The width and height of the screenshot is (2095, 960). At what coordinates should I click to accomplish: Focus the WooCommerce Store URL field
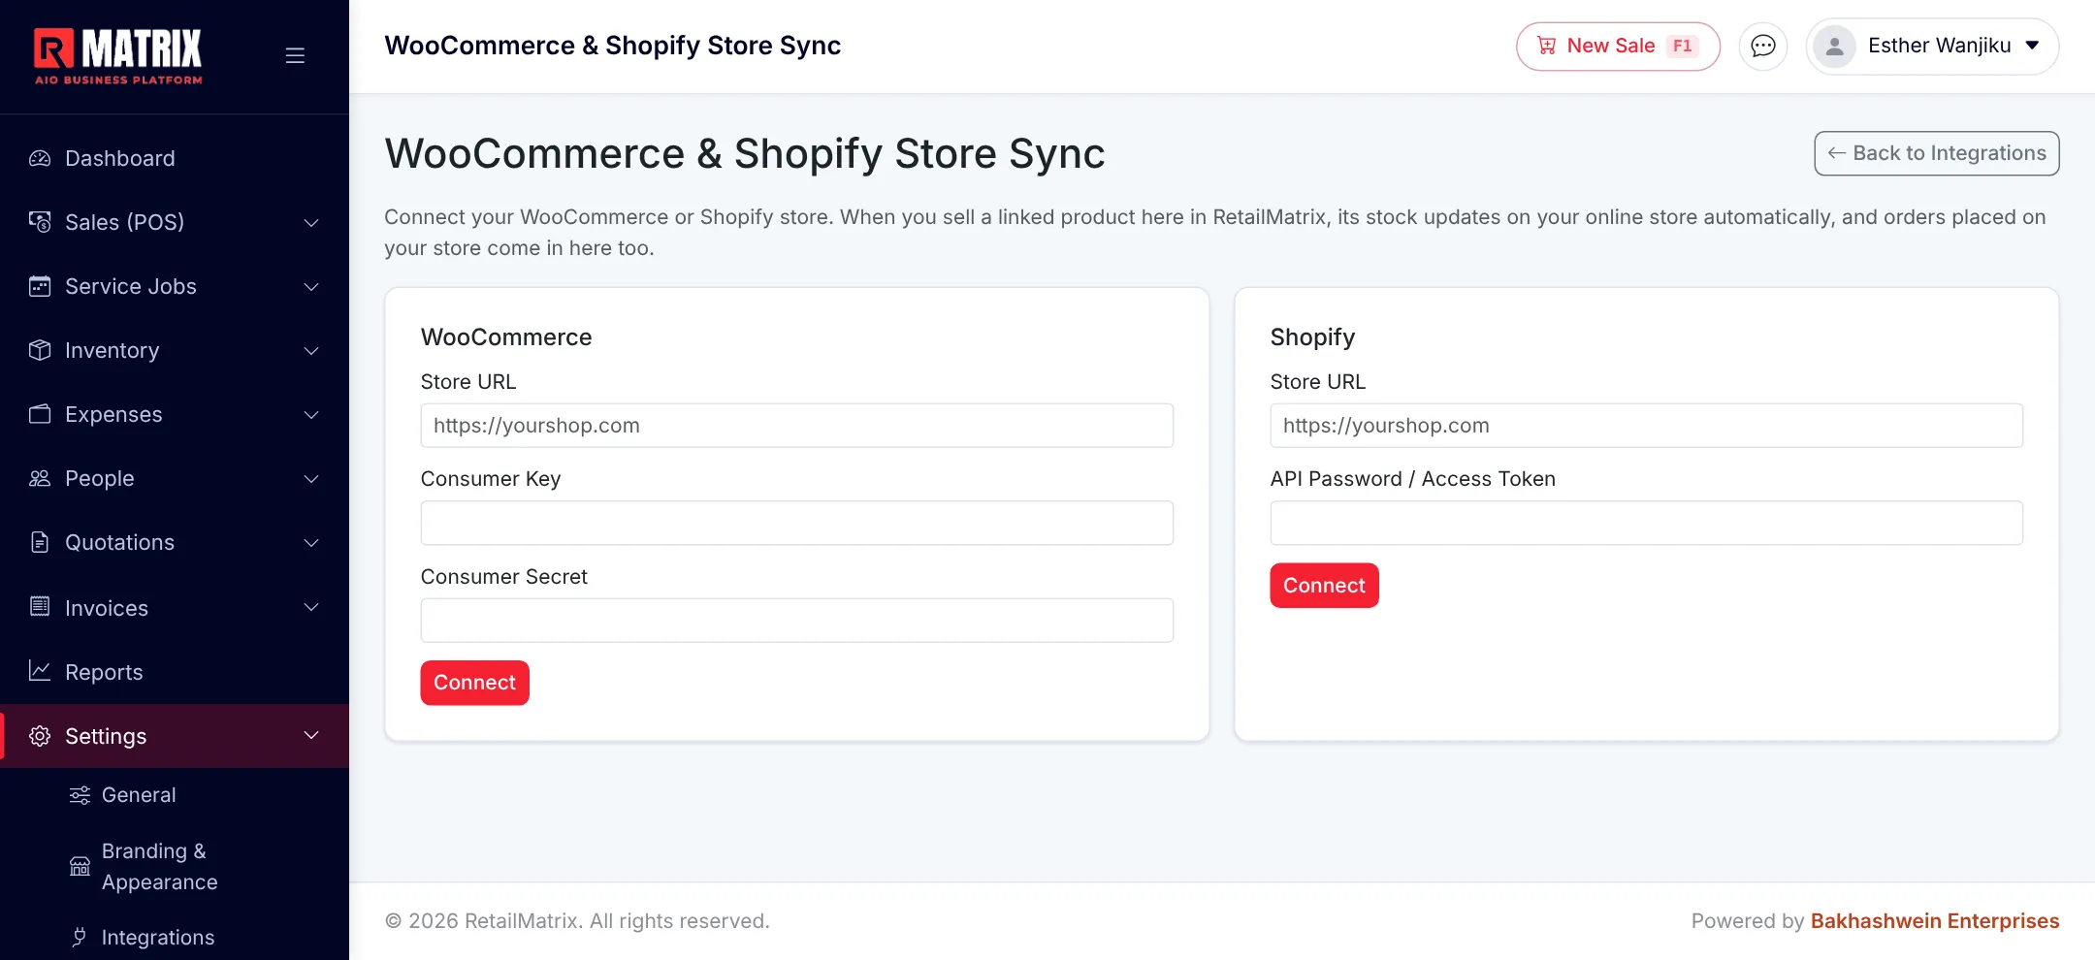796,426
